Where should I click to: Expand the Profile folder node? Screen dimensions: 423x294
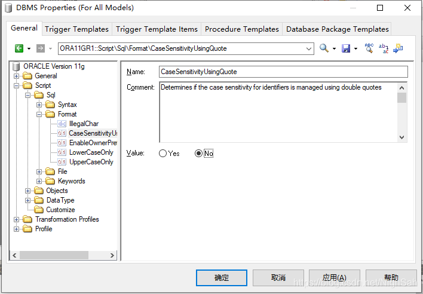[17, 229]
